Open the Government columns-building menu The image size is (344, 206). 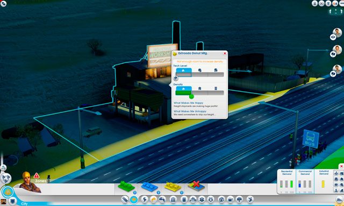(173, 200)
